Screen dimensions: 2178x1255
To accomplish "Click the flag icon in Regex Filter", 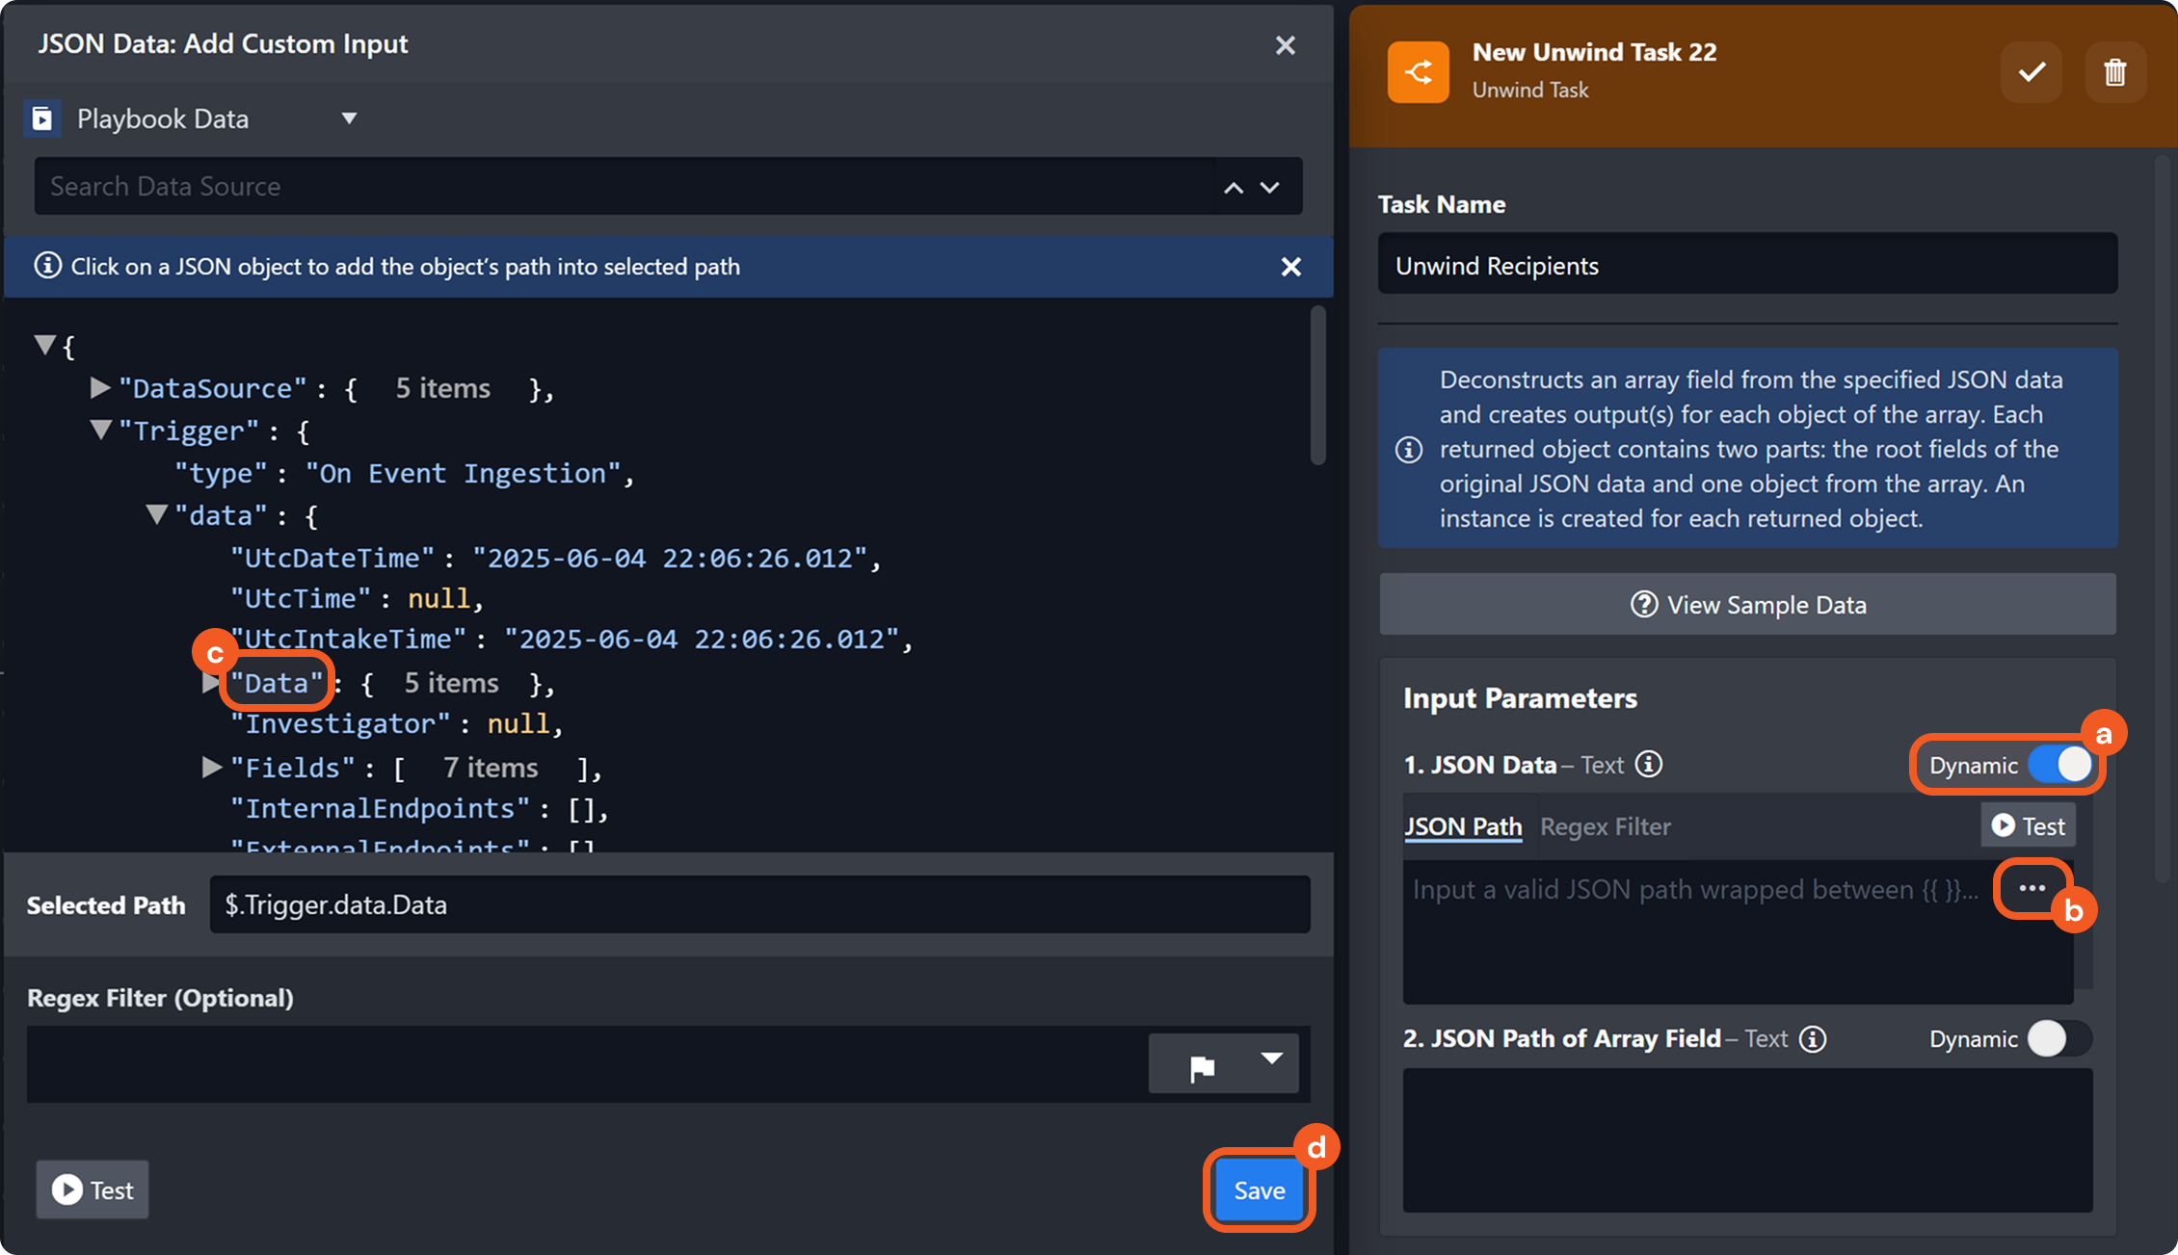I will point(1201,1066).
